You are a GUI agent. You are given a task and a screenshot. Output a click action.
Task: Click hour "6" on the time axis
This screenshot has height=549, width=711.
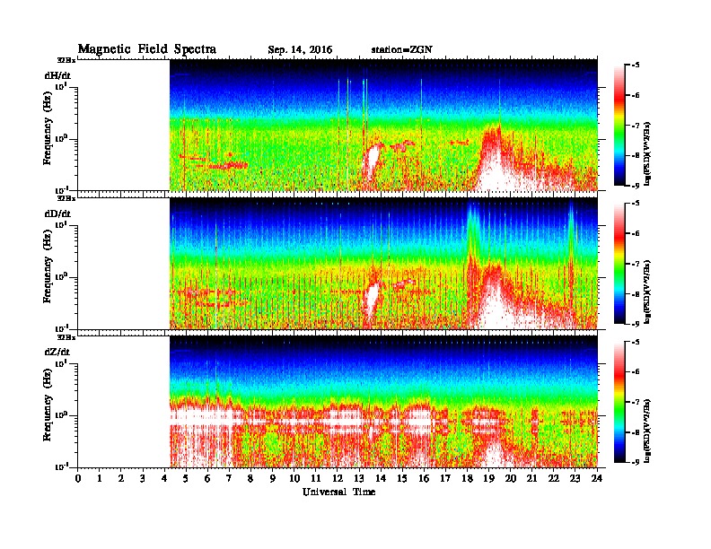coord(207,479)
